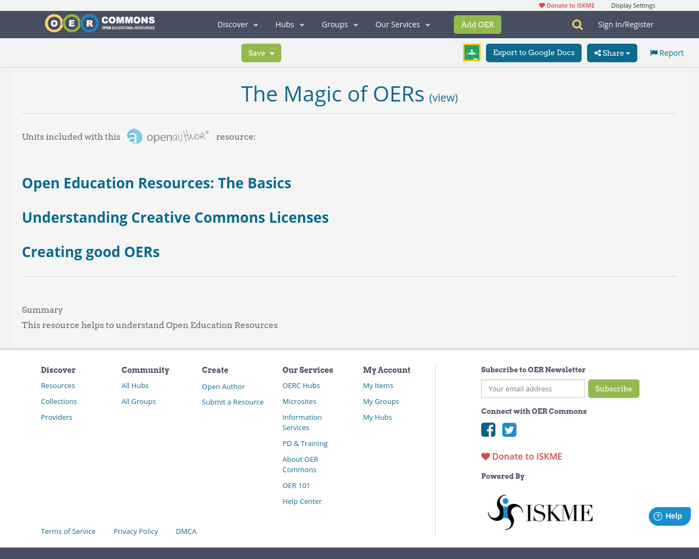Click the search magnifier icon
Image resolution: width=699 pixels, height=559 pixels.
[x=576, y=24]
